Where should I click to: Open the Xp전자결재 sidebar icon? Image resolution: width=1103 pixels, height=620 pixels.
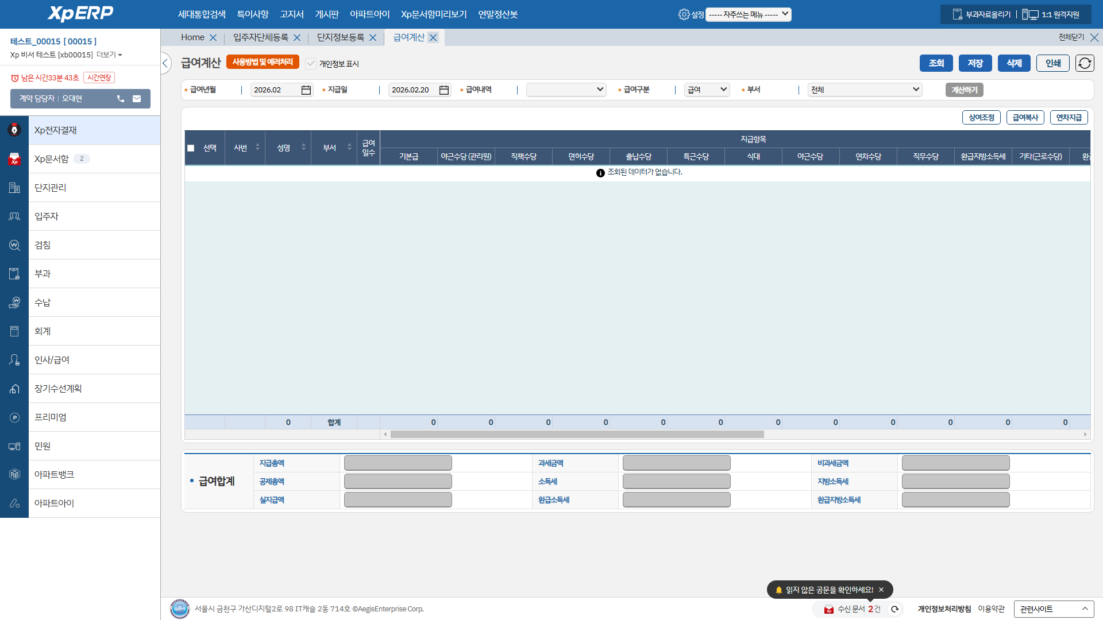[x=14, y=130]
